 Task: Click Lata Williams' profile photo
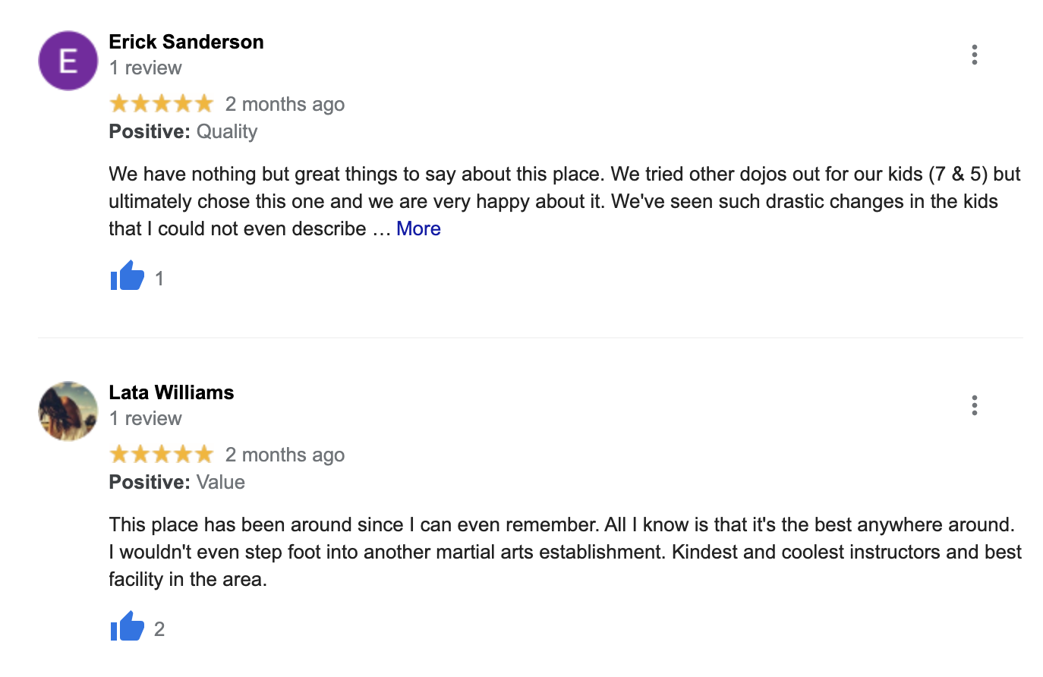[68, 411]
